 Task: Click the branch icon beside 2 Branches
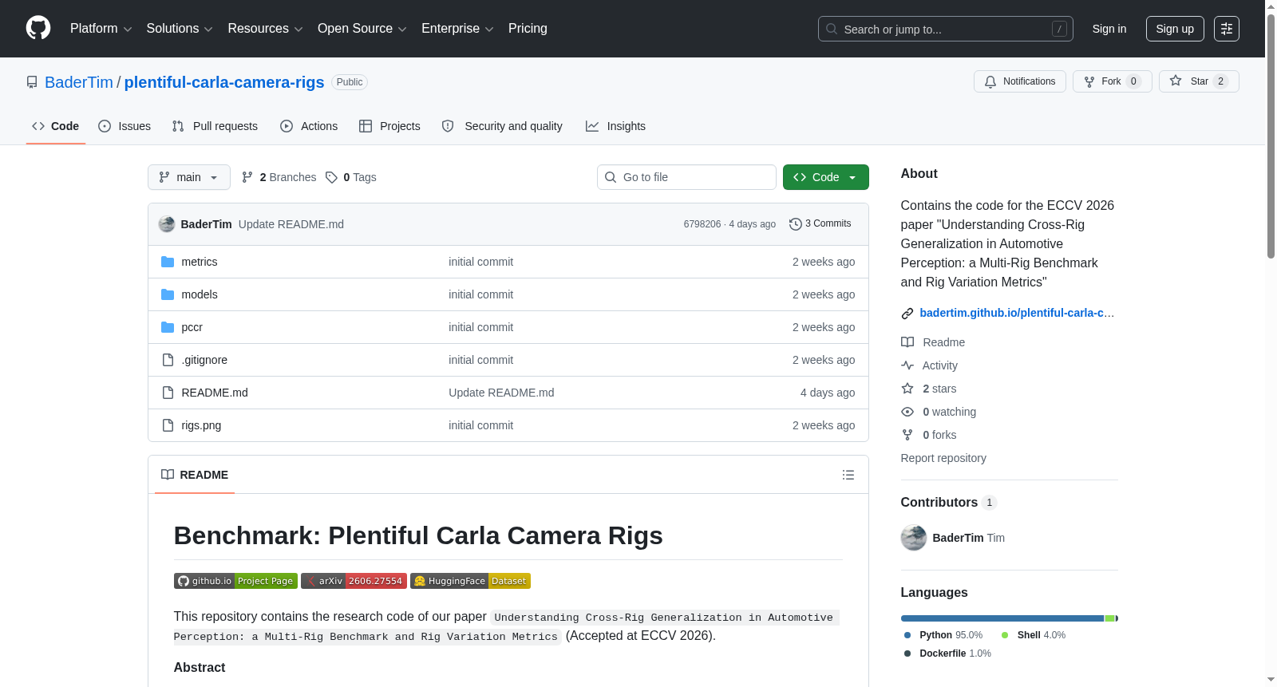[247, 177]
